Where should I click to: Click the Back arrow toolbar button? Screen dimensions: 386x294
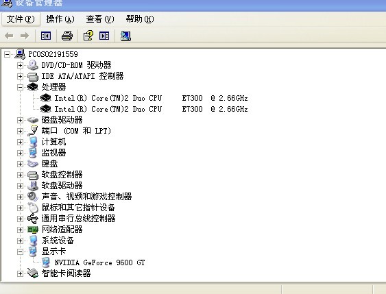click(x=9, y=36)
